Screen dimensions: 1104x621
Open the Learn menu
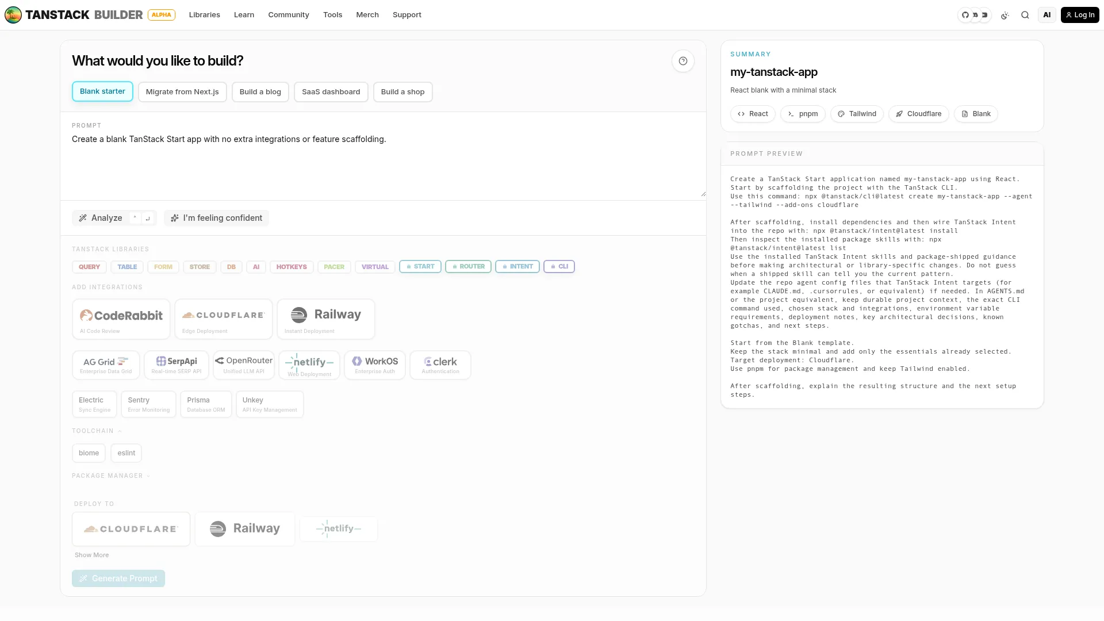click(x=244, y=15)
